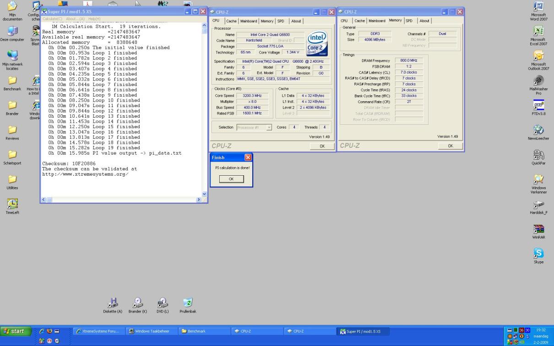Open the Utilities desktop folder
554x346 pixels.
[12, 182]
